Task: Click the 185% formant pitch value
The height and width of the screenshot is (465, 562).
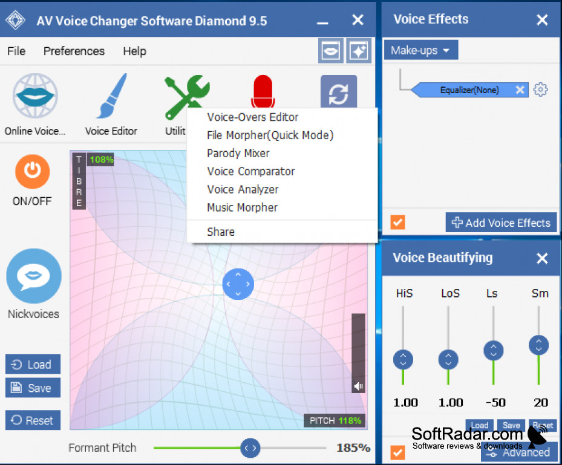Action: pos(353,447)
